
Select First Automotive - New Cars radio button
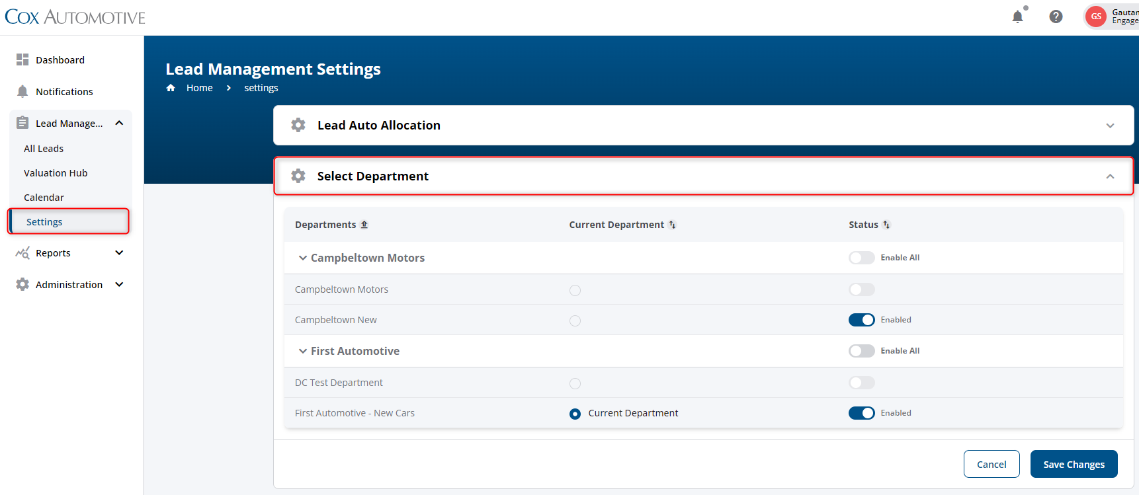(575, 414)
